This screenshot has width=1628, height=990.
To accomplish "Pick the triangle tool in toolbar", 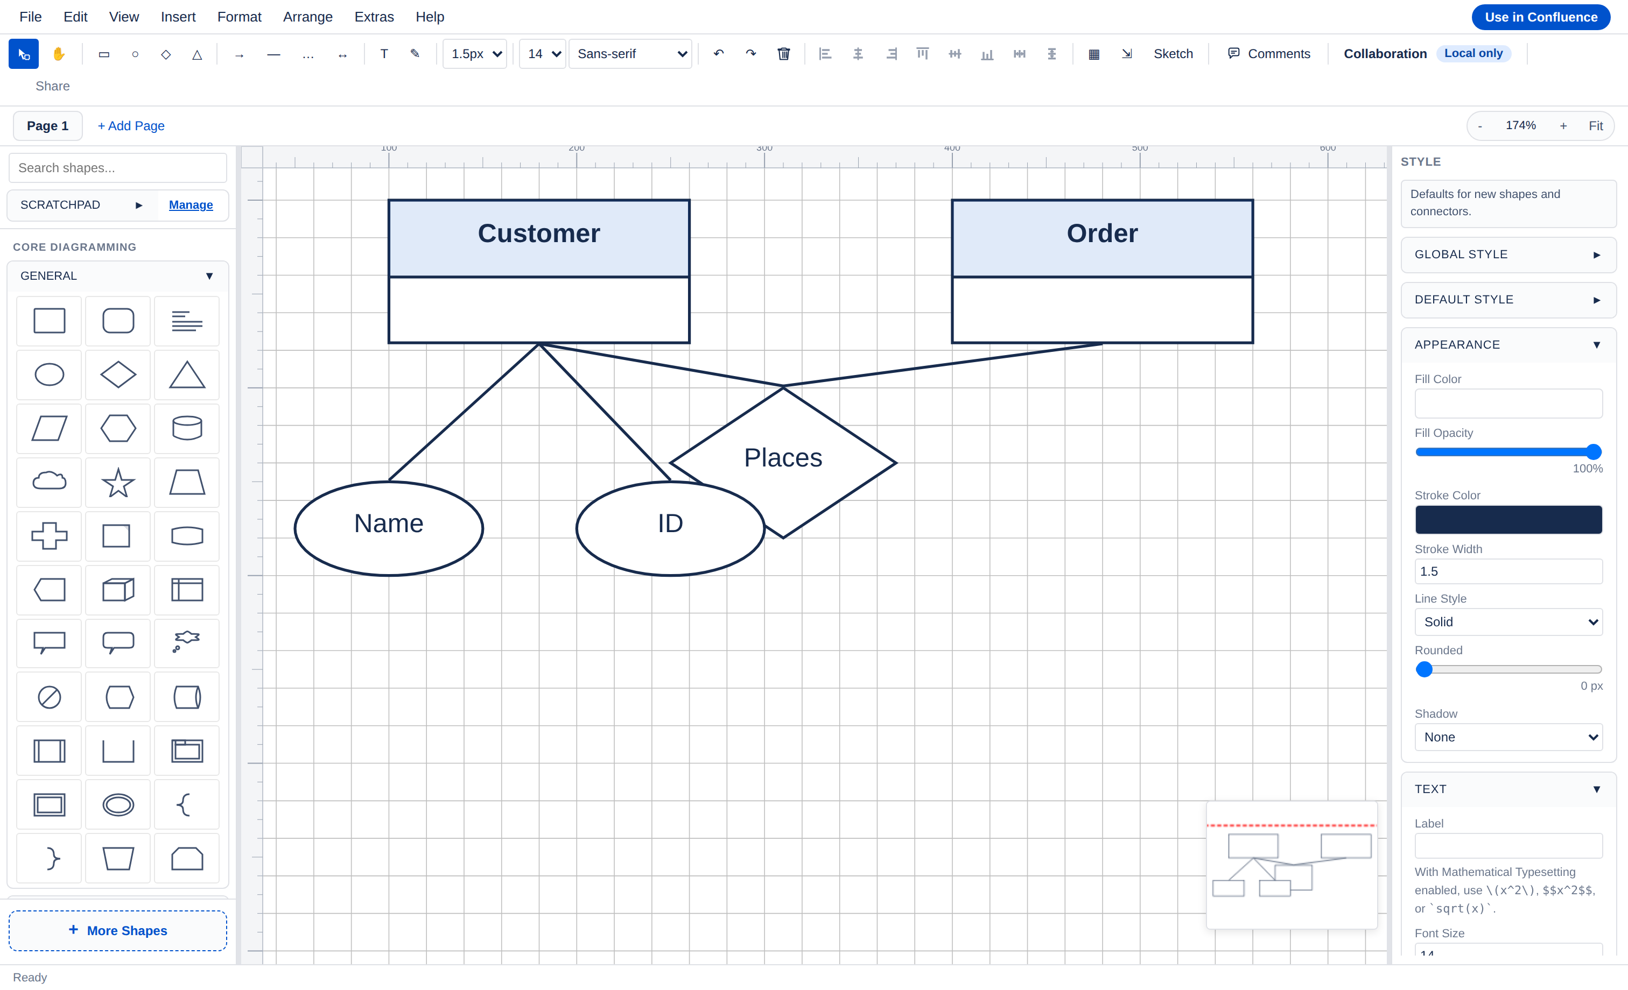I will 197,54.
